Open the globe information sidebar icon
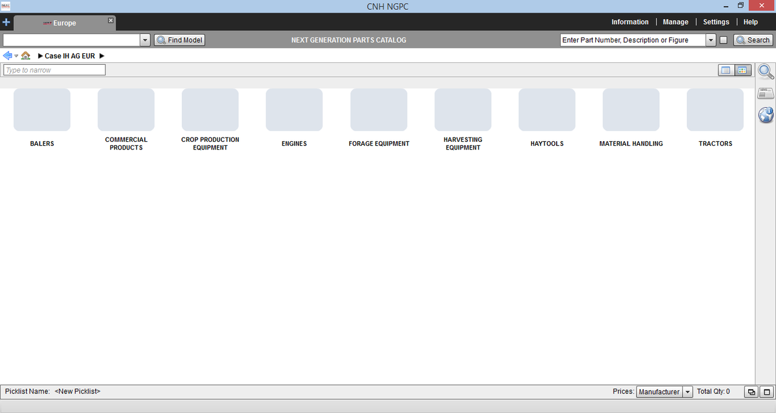 [766, 115]
